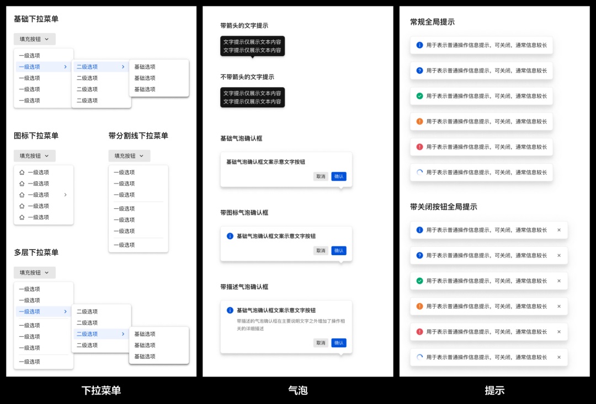This screenshot has width=596, height=404.
Task: Open 填充按钮 dropdown under 图标下拉菜单
Action: coord(35,155)
